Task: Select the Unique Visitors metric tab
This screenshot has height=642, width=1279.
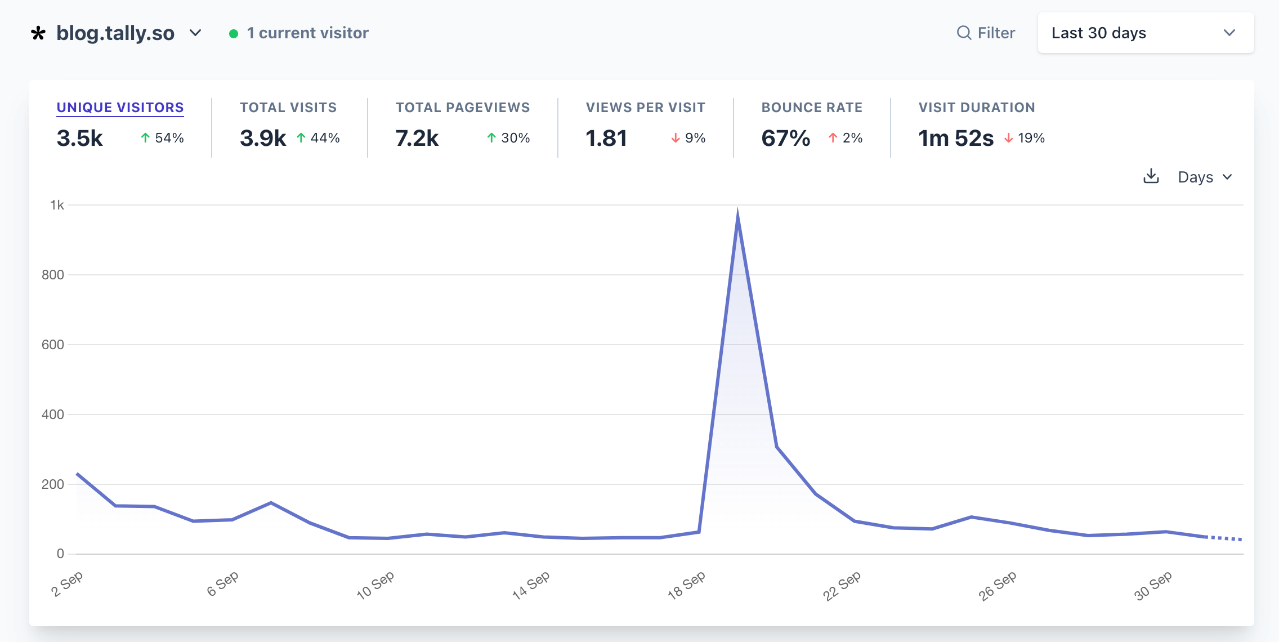Action: [x=120, y=108]
